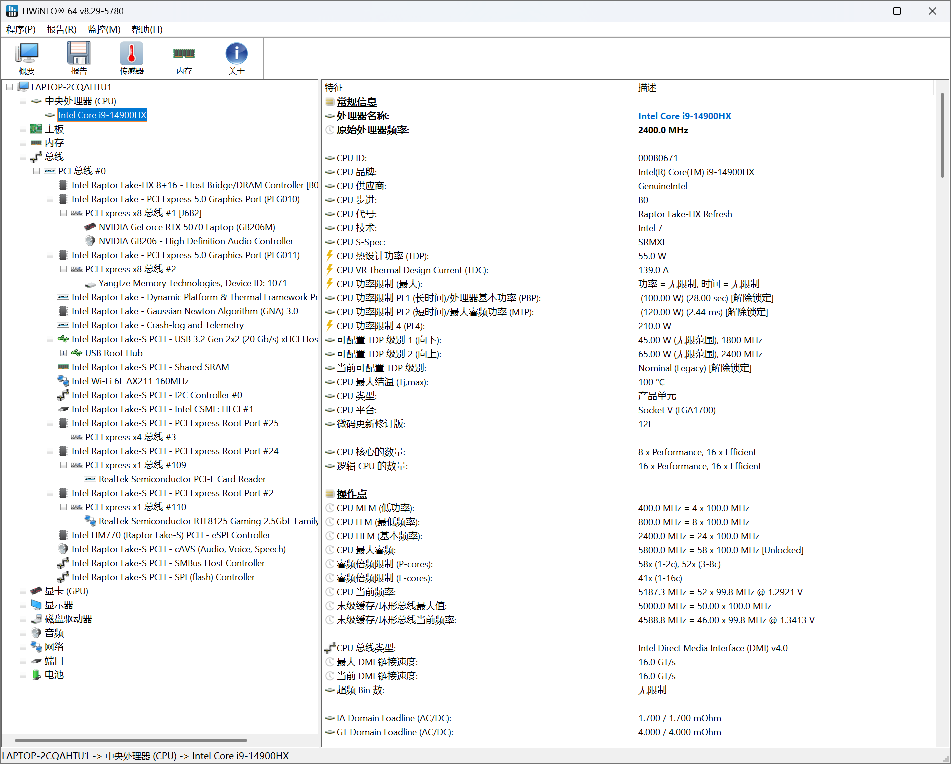951x764 pixels.
Task: Expand the USB Root Hub node
Action: coord(64,353)
